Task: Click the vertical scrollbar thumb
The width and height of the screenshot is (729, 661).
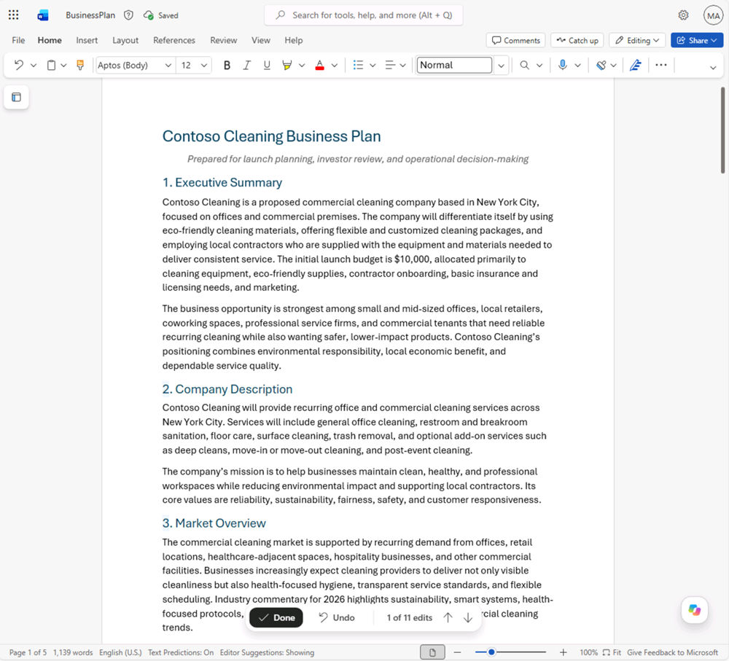Action: (723, 130)
